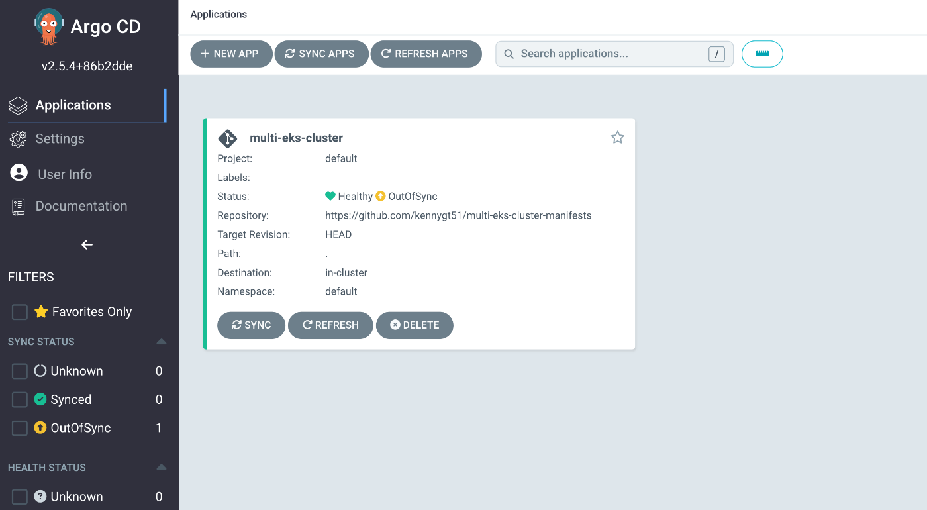Click the Documentation book icon
The image size is (927, 510).
[x=18, y=207]
